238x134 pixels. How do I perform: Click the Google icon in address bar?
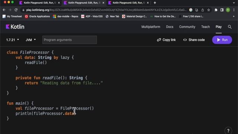click(x=191, y=10)
